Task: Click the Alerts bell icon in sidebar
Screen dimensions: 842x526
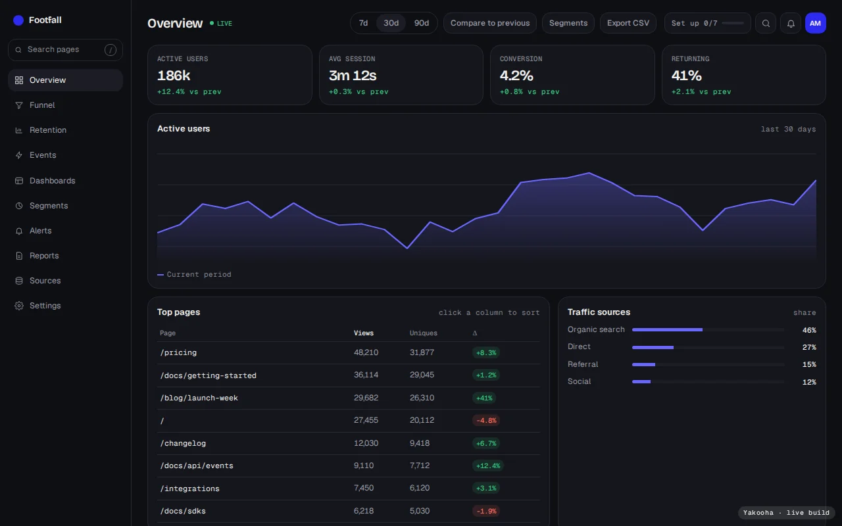Action: (19, 231)
